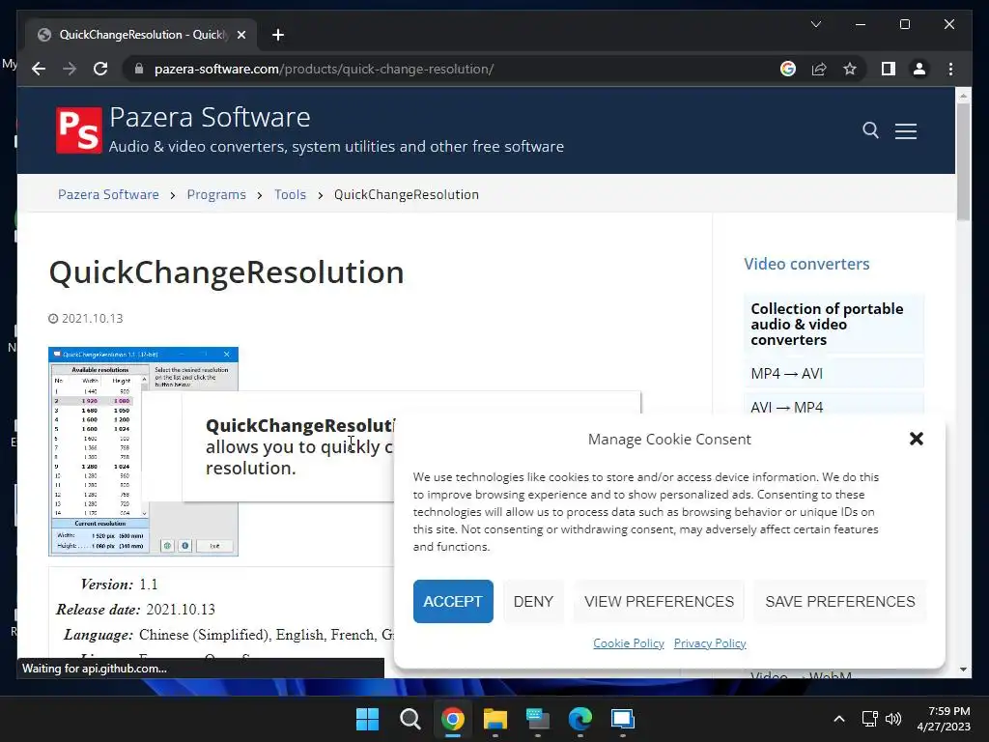
Task: Click the scrollbar down arrow
Action: 963,670
